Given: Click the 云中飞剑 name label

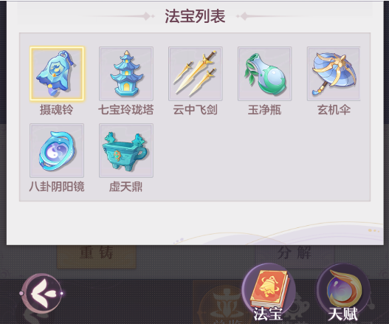Looking at the screenshot, I should [x=196, y=110].
